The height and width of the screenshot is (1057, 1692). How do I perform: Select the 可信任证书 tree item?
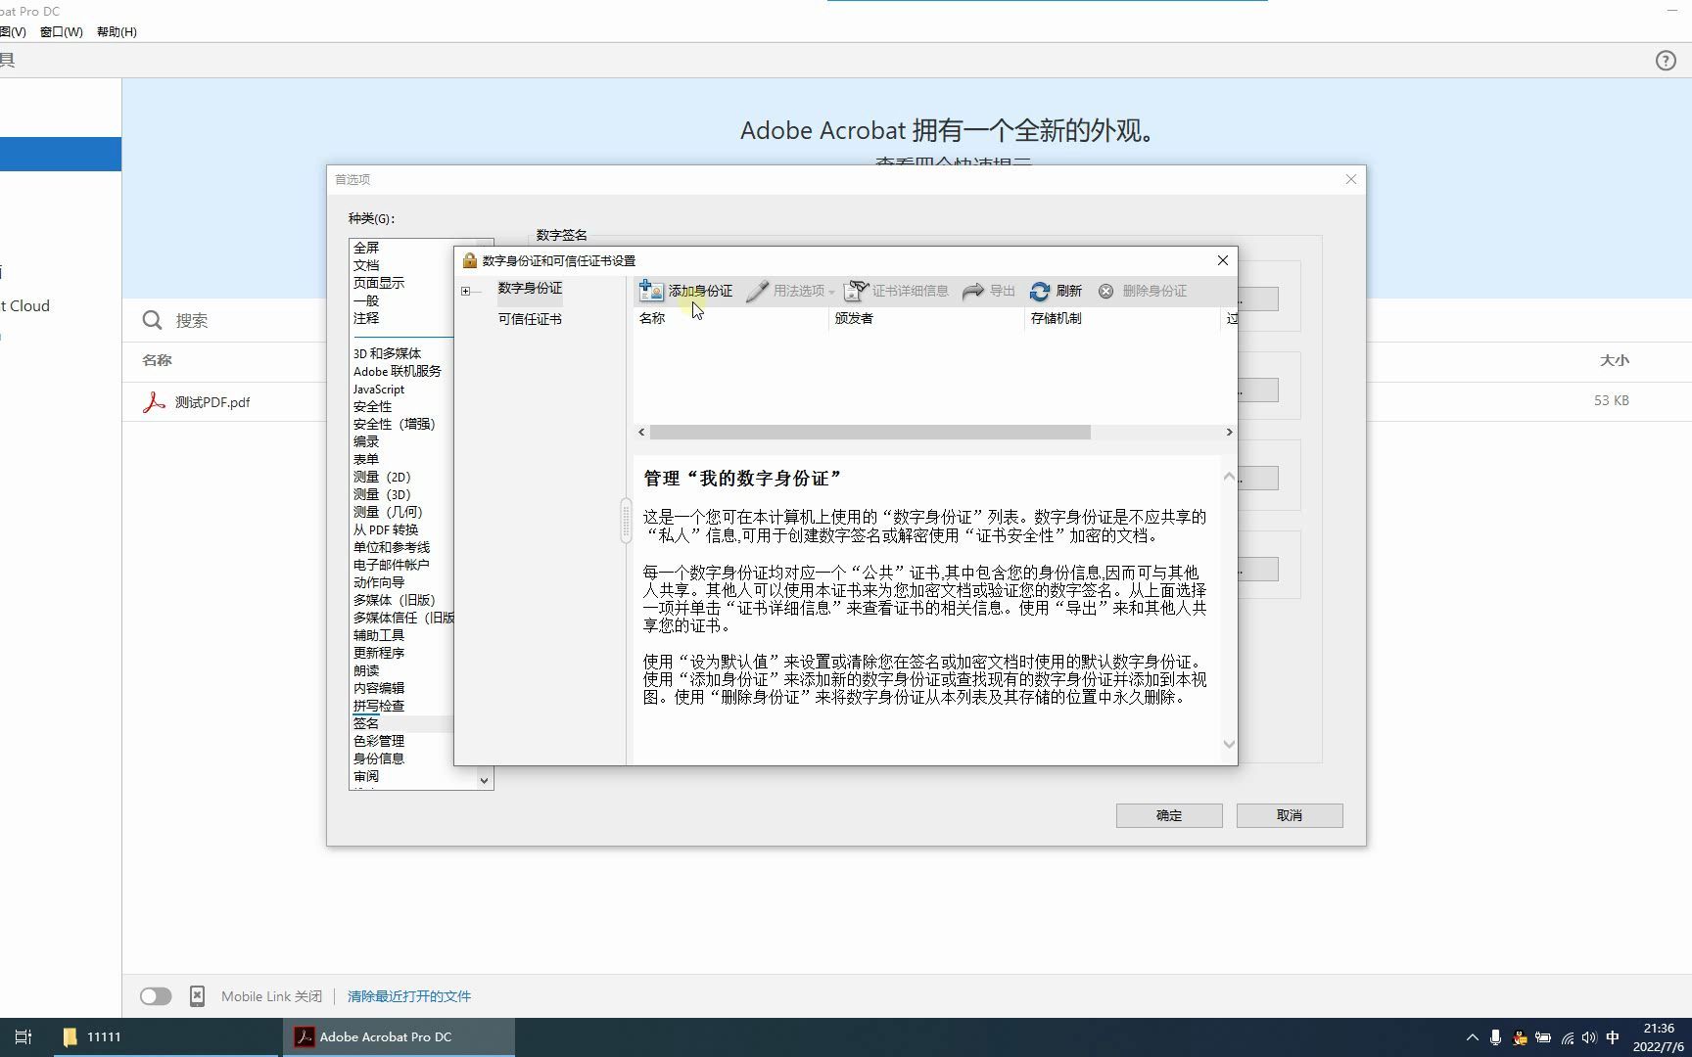pos(530,319)
